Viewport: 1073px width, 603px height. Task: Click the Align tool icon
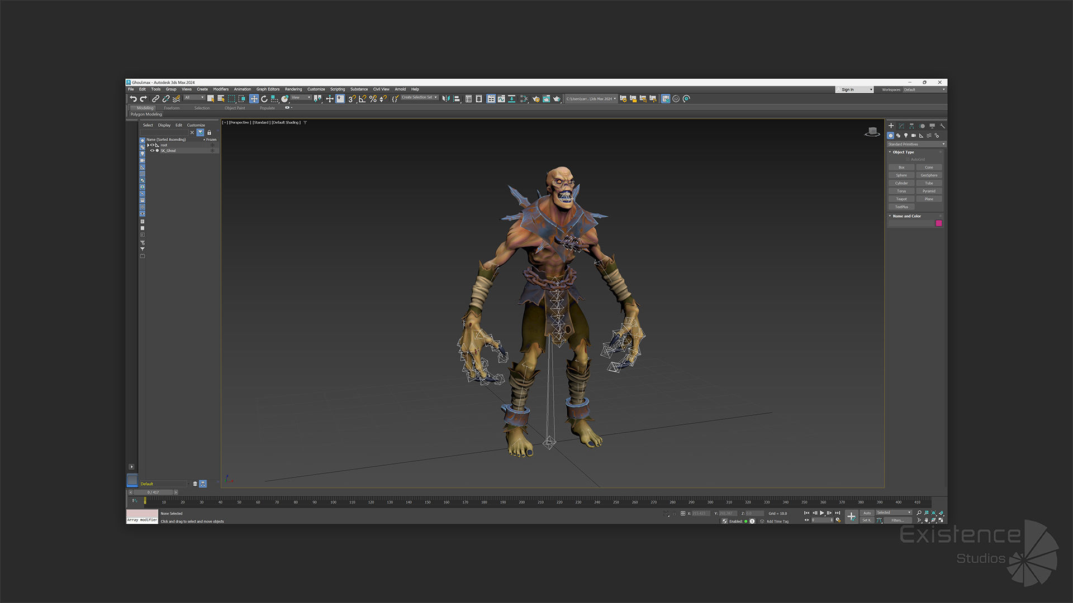(457, 99)
